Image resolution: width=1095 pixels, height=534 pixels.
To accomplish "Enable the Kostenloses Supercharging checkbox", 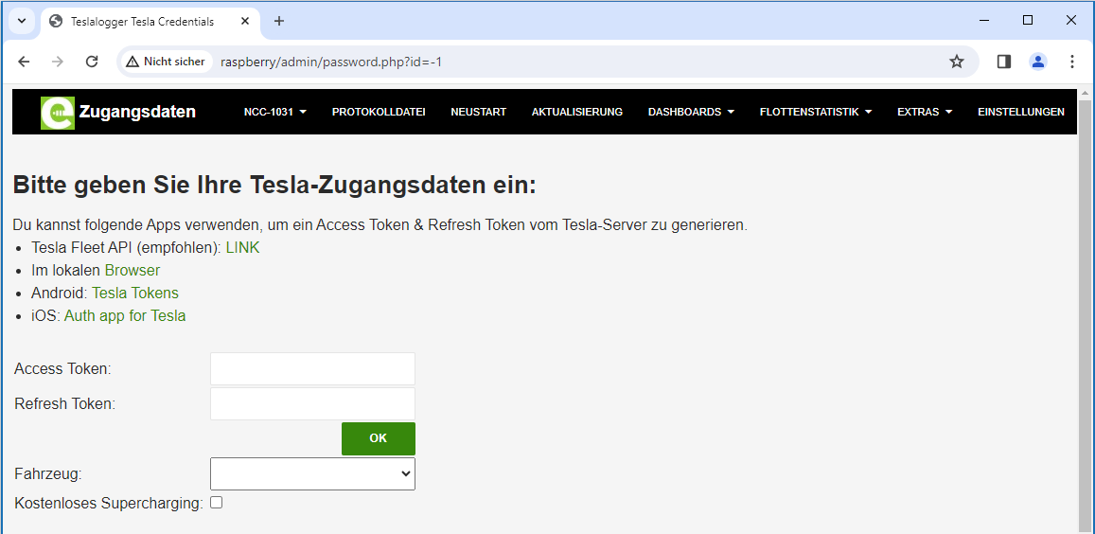I will point(216,503).
